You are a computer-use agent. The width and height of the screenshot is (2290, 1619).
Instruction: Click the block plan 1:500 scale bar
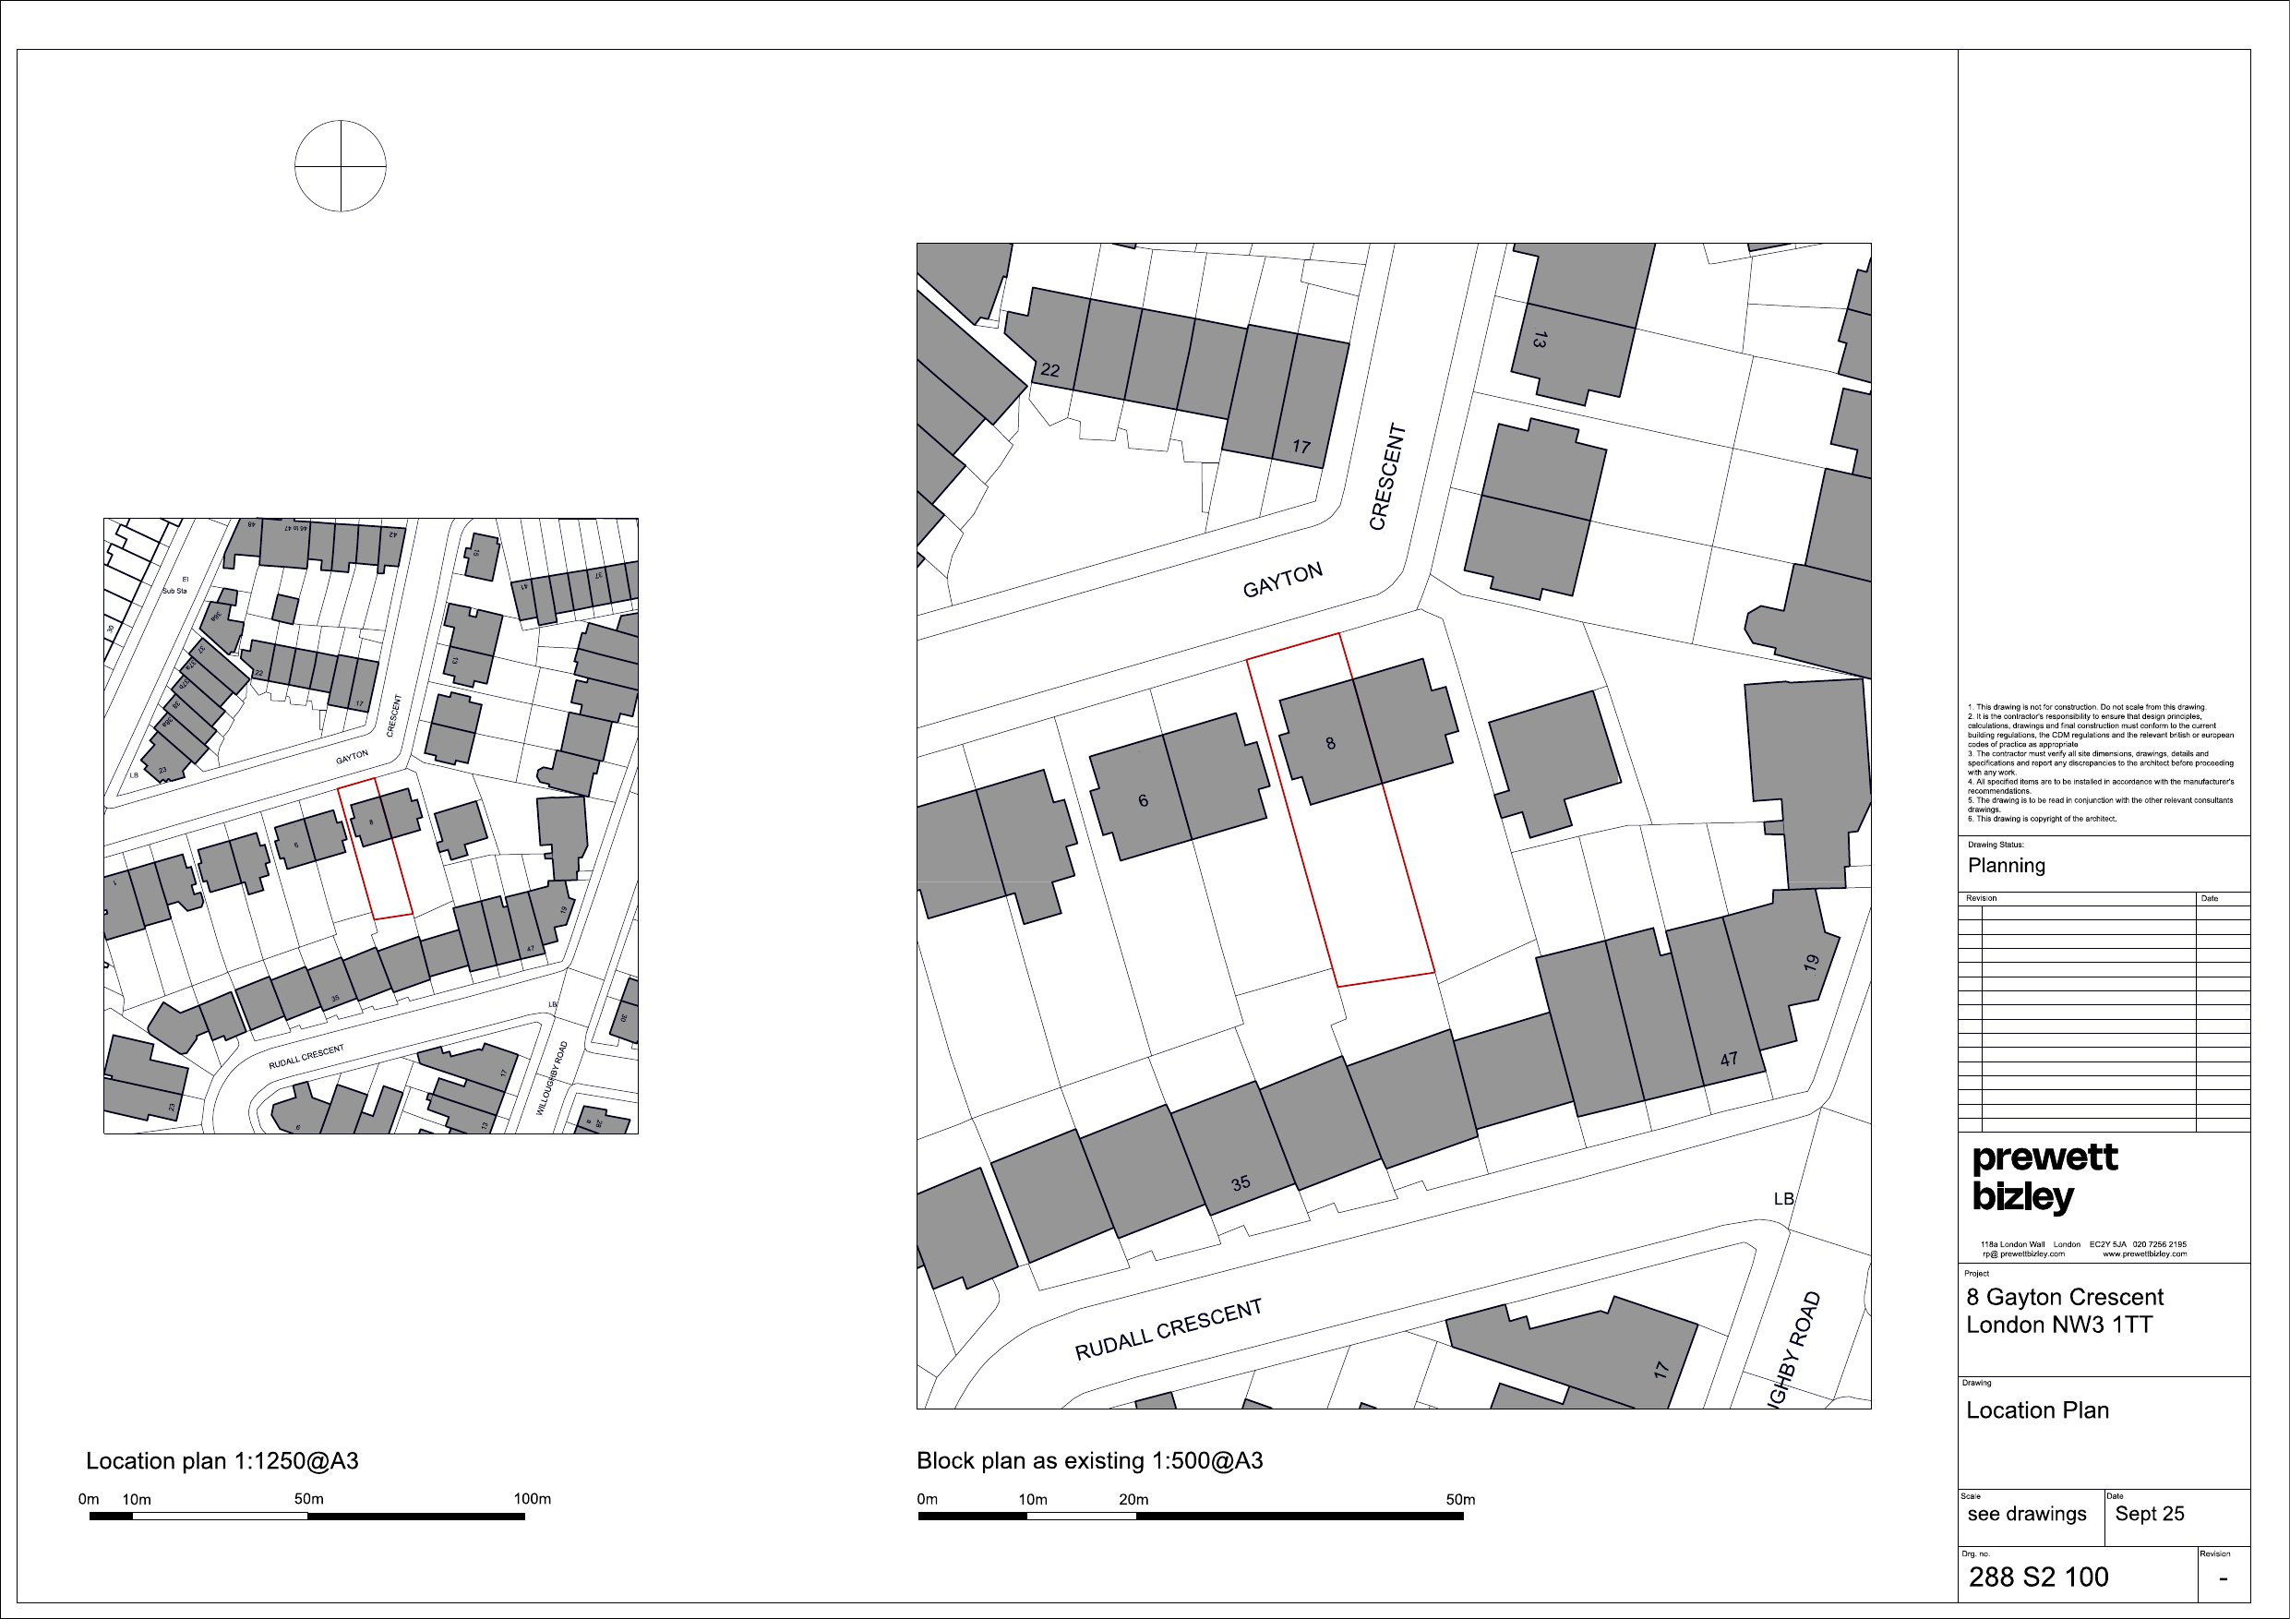pyautogui.click(x=1190, y=1517)
